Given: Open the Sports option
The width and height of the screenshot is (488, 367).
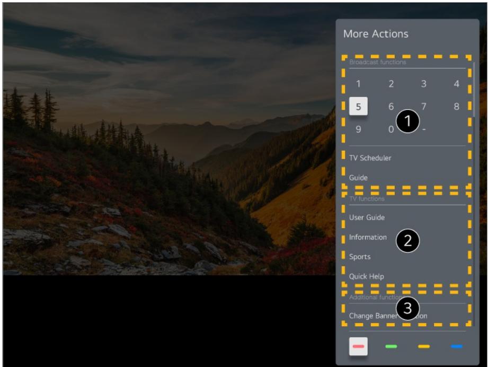Looking at the screenshot, I should tap(359, 257).
